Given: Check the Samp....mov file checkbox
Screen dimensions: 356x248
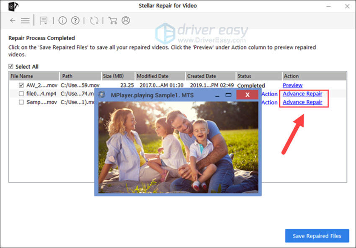Looking at the screenshot, I should coord(21,102).
